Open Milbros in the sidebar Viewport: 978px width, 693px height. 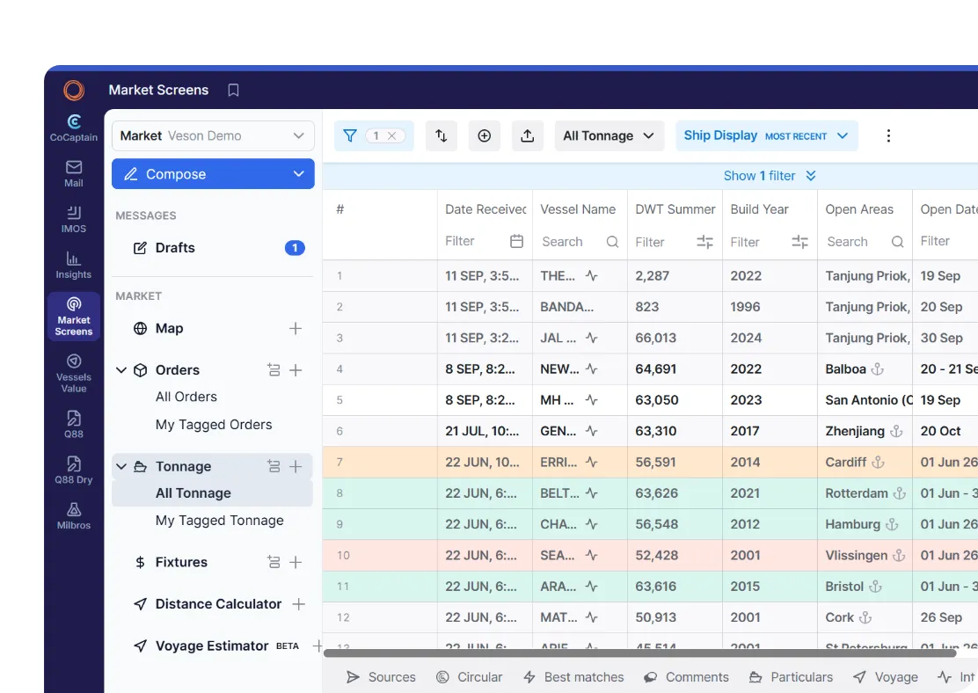click(x=74, y=515)
